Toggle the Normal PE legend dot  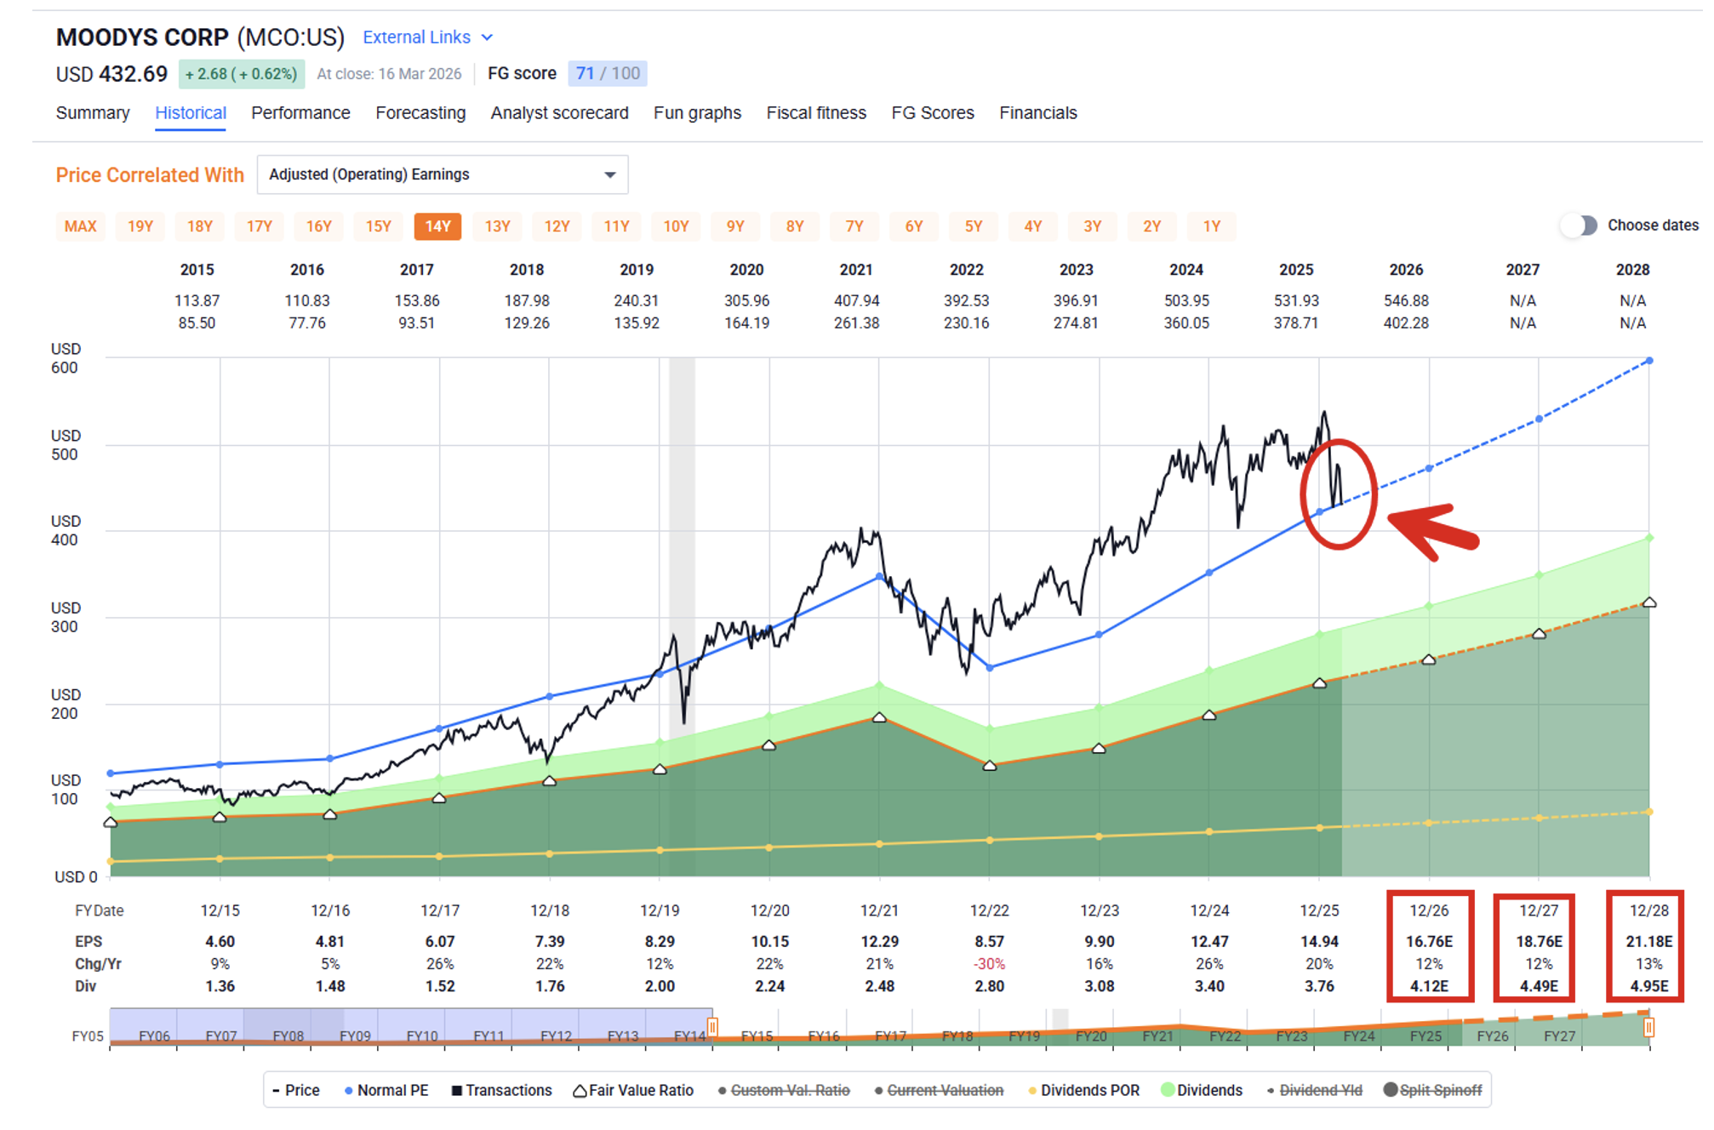(348, 1091)
